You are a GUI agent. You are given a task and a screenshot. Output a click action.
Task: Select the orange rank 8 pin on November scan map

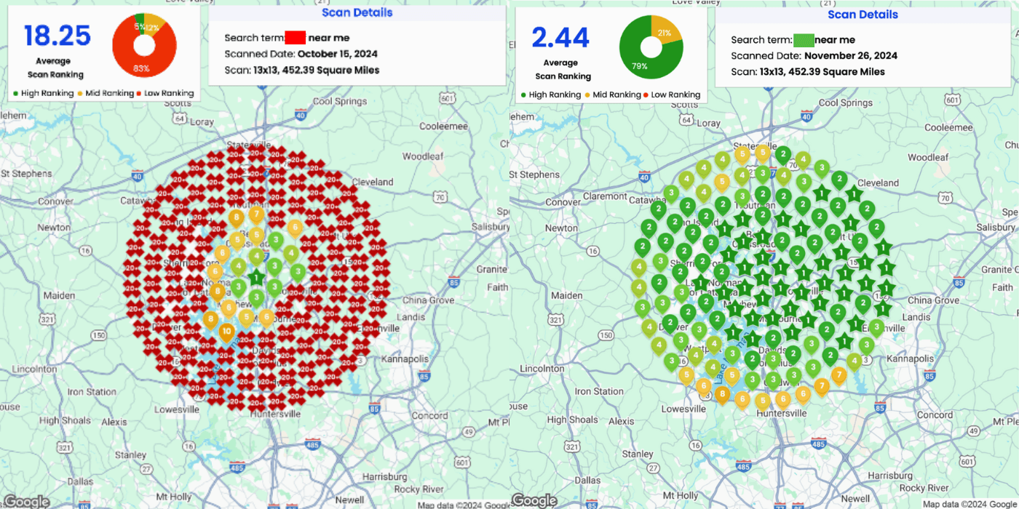tap(722, 394)
